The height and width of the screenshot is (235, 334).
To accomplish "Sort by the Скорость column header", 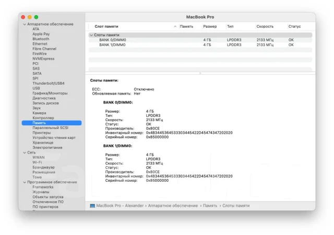I will (265, 27).
